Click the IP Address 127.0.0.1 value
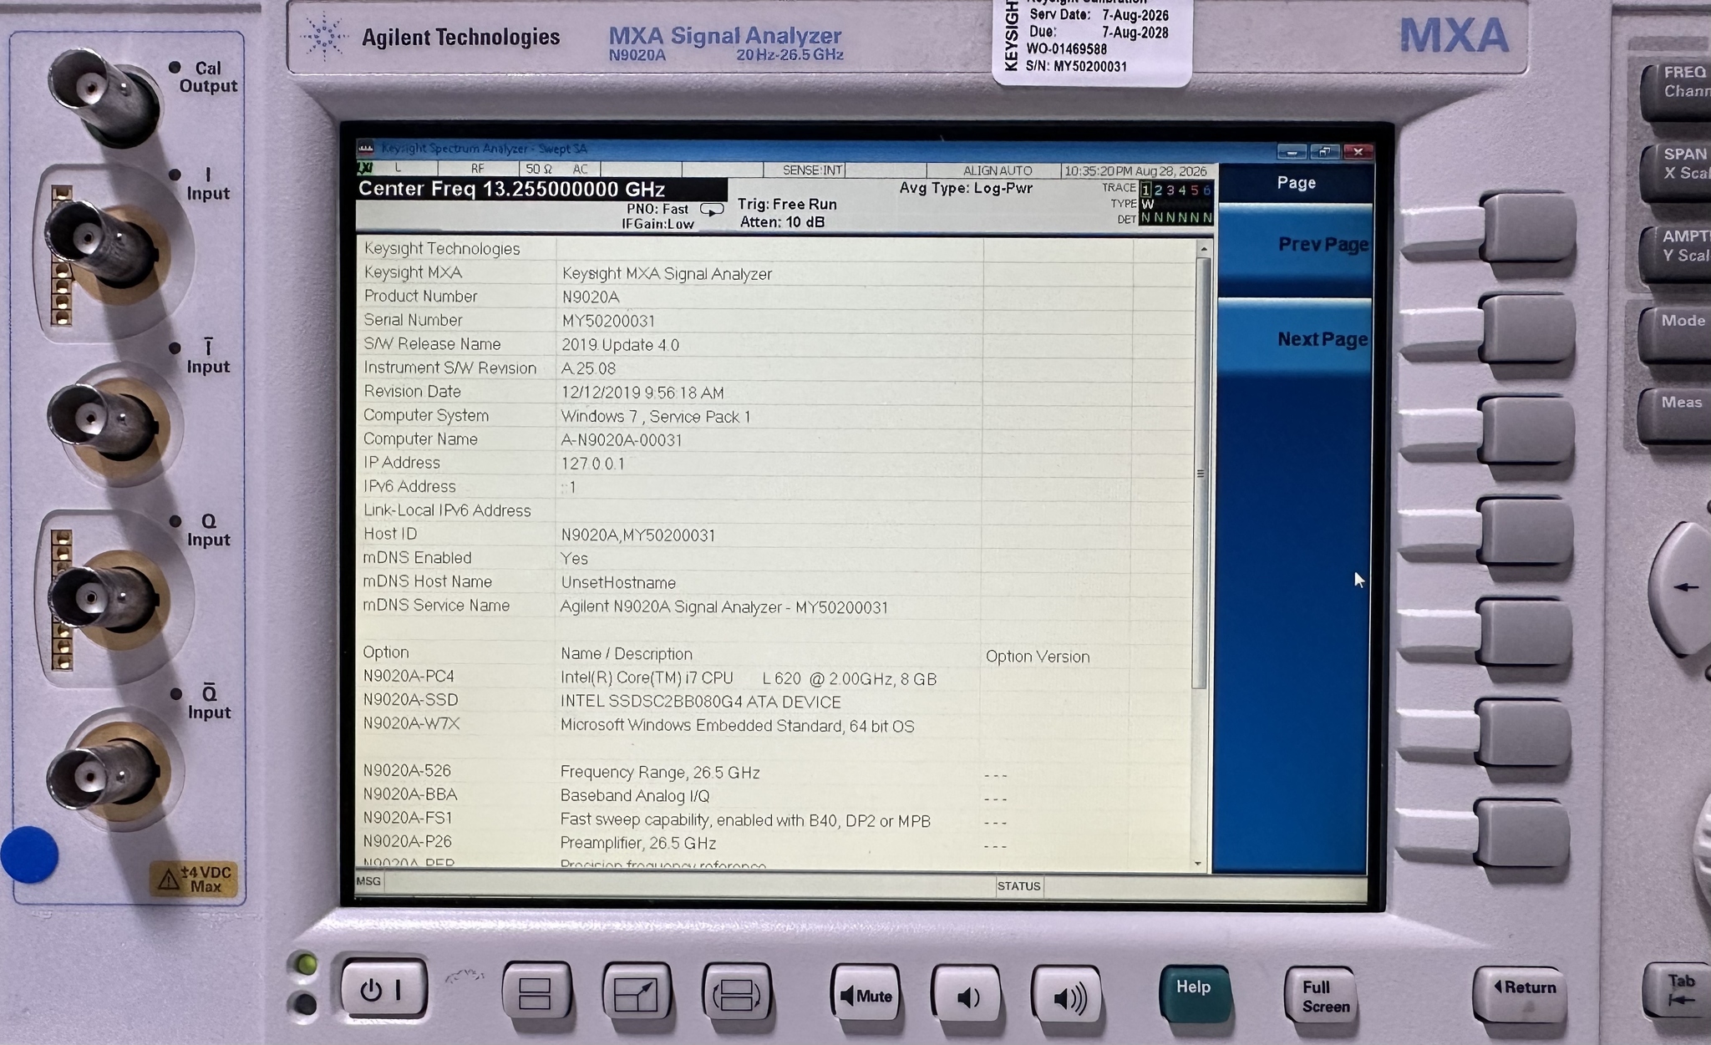Viewport: 1711px width, 1045px height. pos(592,464)
